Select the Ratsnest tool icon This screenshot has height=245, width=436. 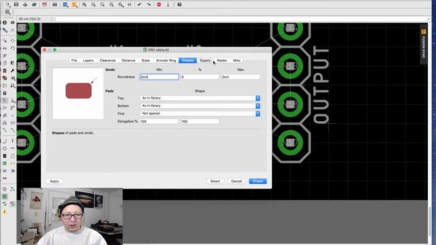click(x=5, y=189)
